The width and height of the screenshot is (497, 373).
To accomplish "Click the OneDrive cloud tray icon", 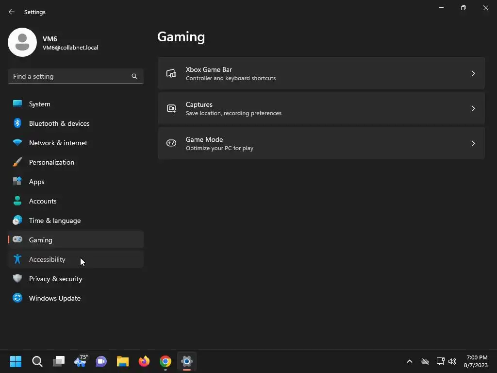I will (x=425, y=361).
